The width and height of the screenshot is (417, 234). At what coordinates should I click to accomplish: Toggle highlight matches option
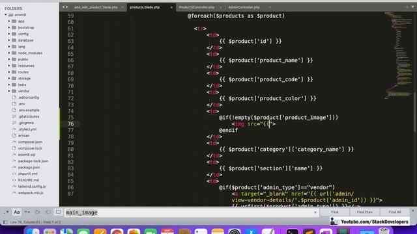pos(59,212)
